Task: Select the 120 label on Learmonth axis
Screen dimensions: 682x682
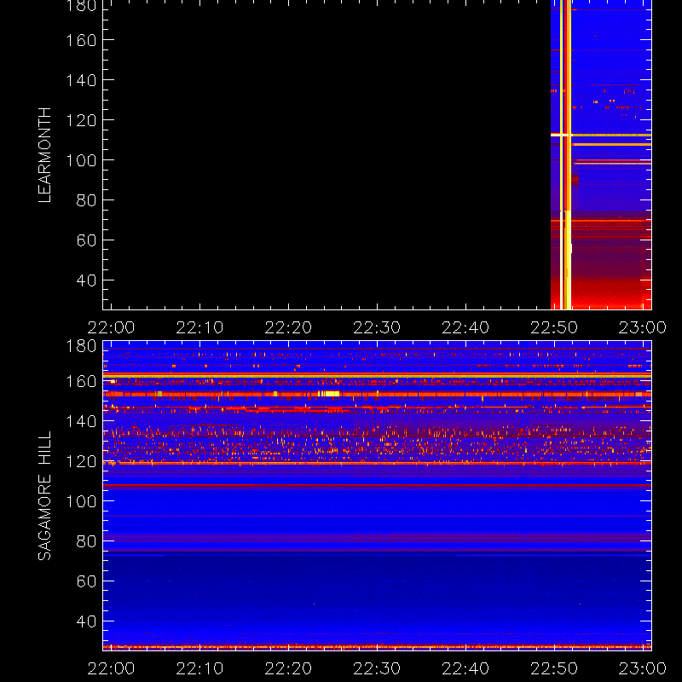Action: [x=81, y=120]
